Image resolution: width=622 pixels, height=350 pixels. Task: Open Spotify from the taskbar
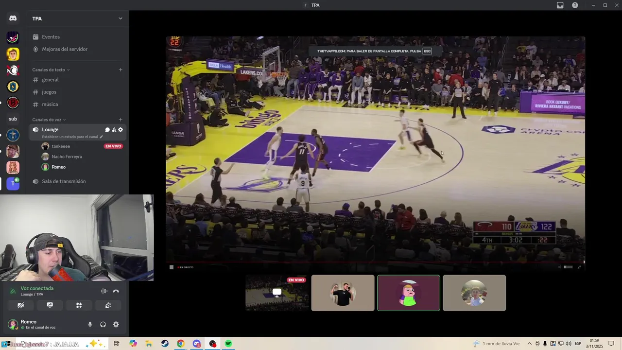[x=228, y=344]
